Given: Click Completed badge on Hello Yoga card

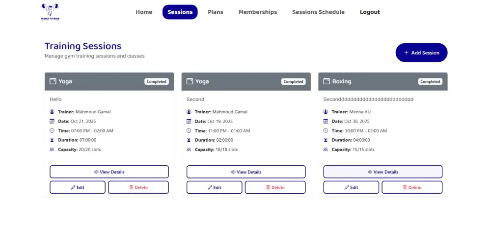Looking at the screenshot, I should coord(157,81).
